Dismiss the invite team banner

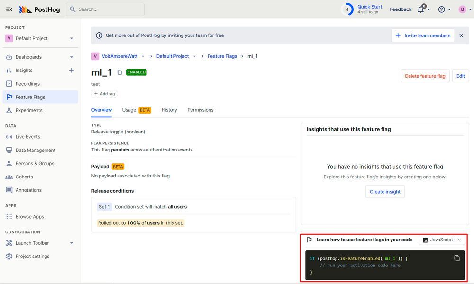461,35
